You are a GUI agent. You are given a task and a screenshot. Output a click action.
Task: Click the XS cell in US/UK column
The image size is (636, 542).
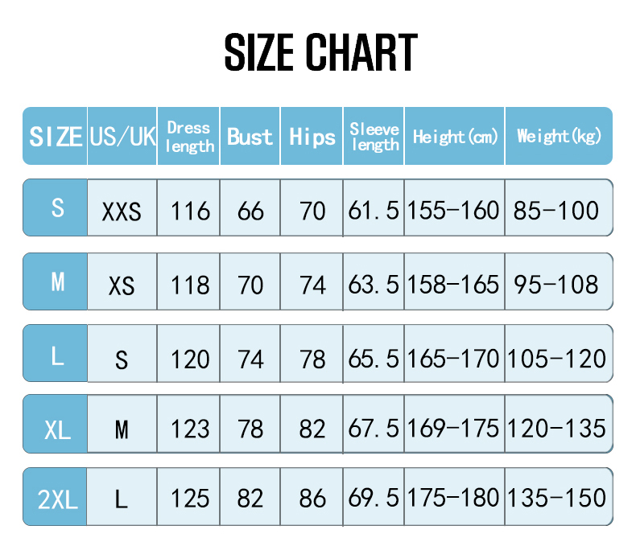[x=122, y=285]
